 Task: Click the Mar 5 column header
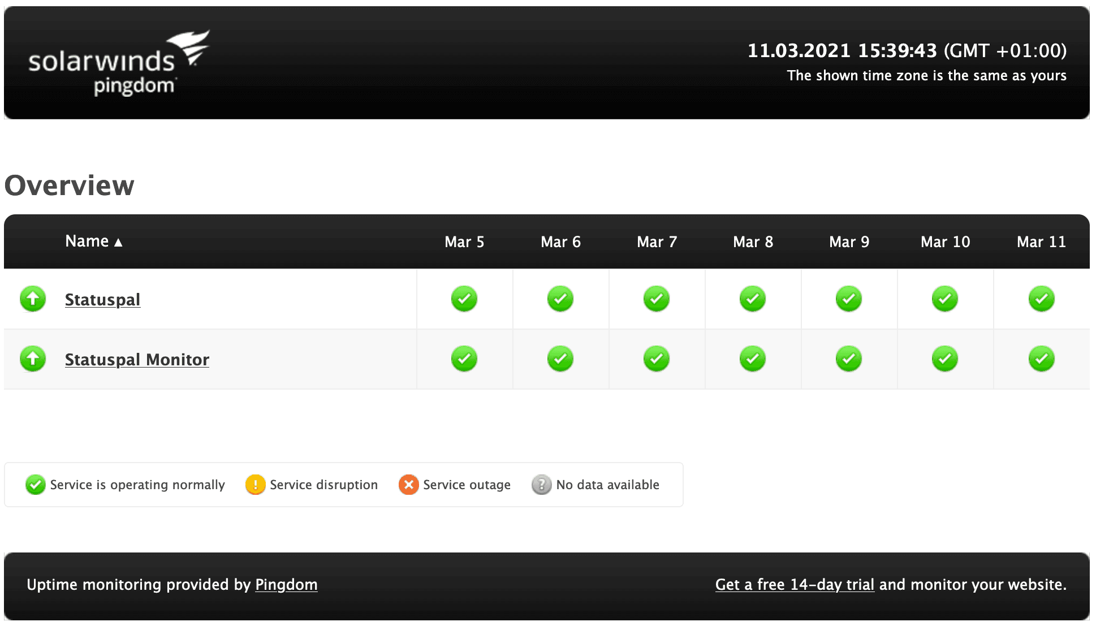(x=464, y=242)
